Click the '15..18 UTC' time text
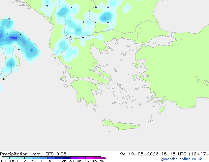This screenshot has height=162, width=209. pyautogui.click(x=174, y=154)
